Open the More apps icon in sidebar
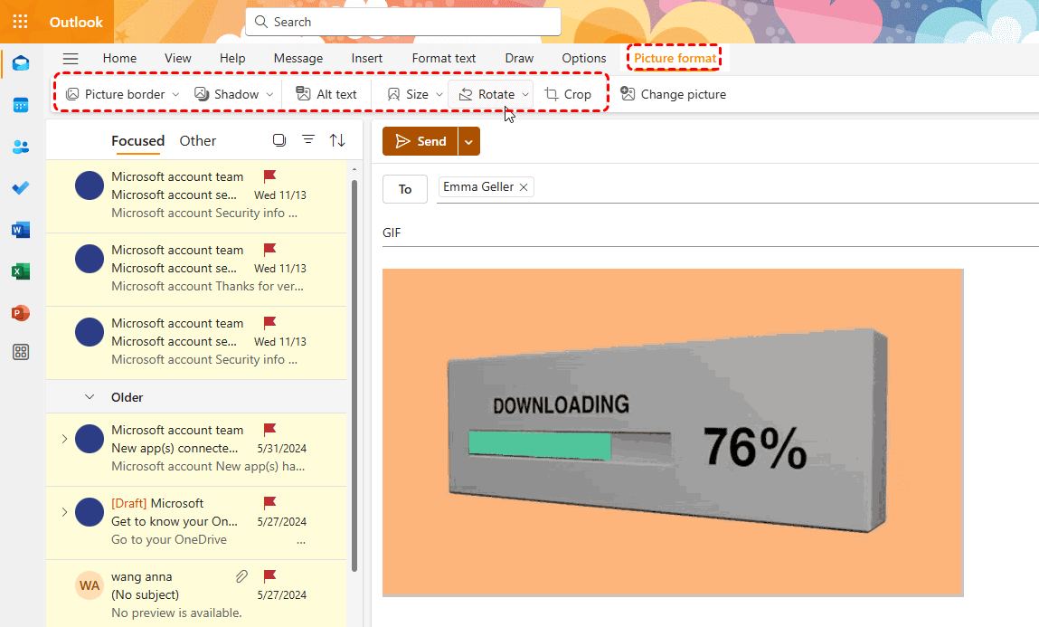This screenshot has height=627, width=1039. 21,352
